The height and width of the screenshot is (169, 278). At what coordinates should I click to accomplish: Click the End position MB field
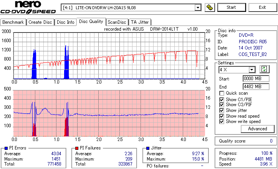point(256,87)
